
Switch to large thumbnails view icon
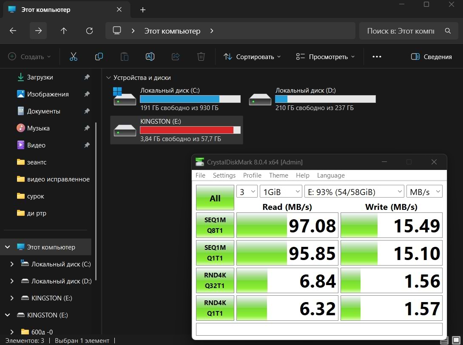(x=456, y=340)
